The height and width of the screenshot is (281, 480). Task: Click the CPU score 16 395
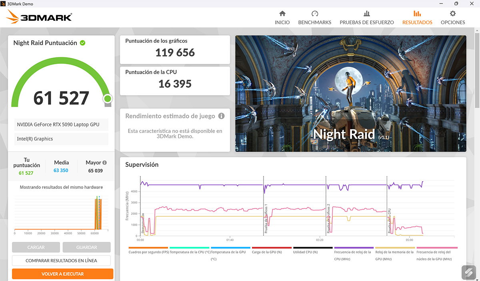[x=175, y=83]
